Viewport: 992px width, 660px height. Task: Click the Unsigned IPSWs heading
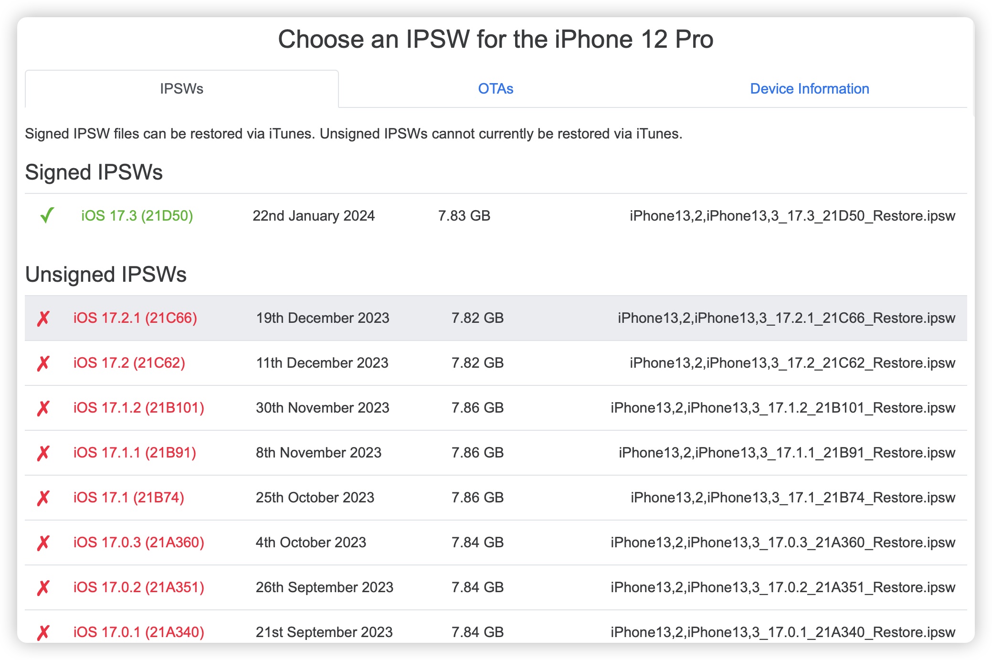[x=106, y=275]
